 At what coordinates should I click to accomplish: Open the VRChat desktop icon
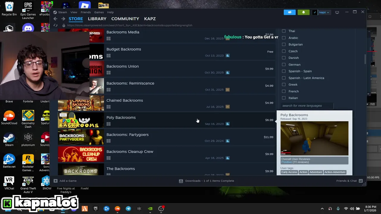tap(9, 181)
